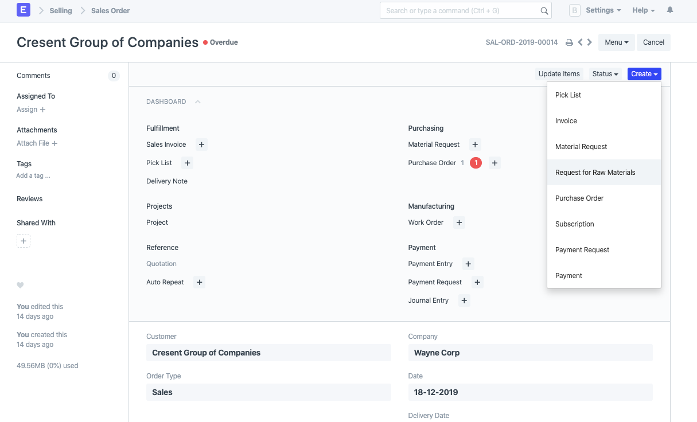697x422 pixels.
Task: Click the Update Items button
Action: coord(559,74)
